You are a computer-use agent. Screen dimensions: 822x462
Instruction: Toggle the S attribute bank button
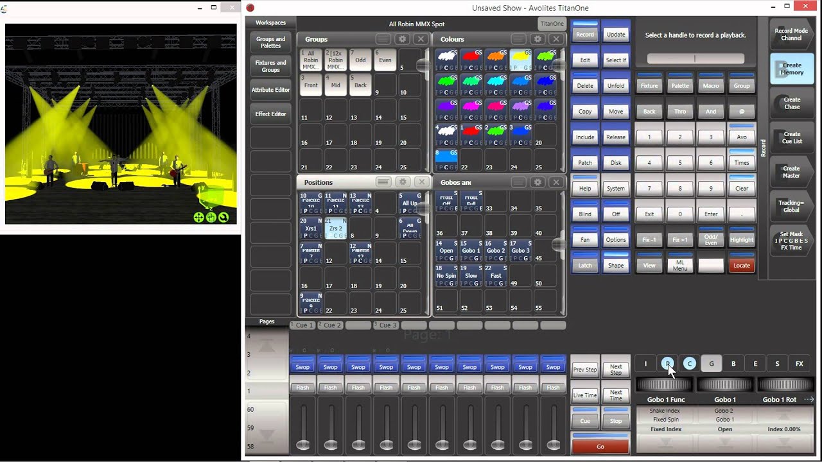(x=777, y=364)
